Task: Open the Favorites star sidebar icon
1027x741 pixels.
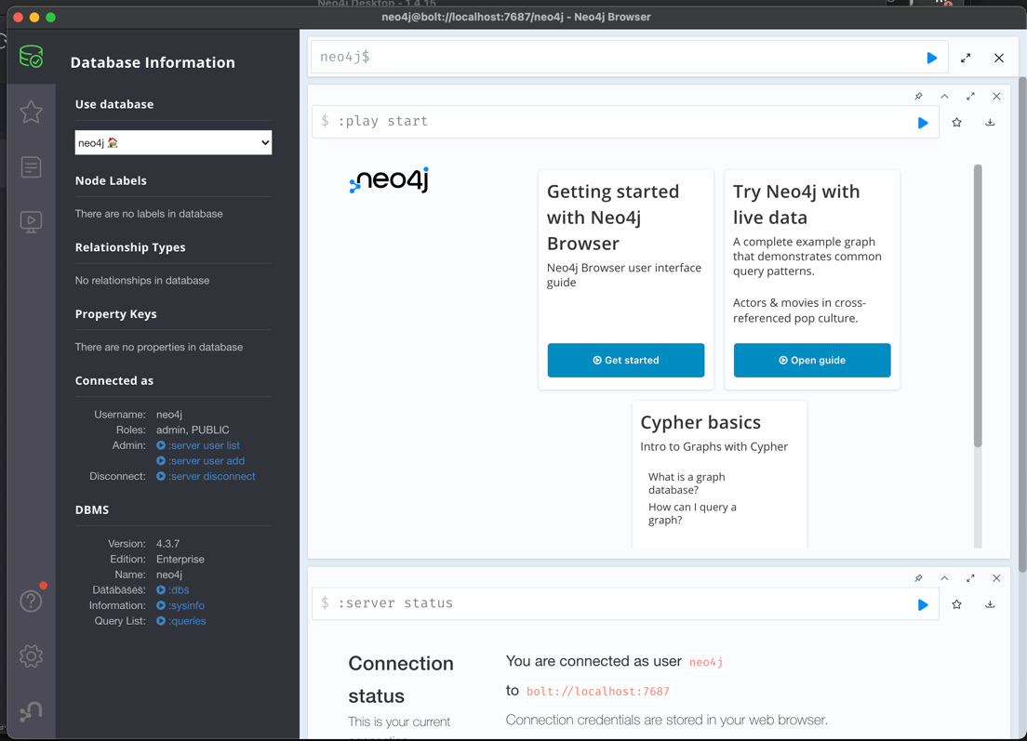Action: pos(31,112)
